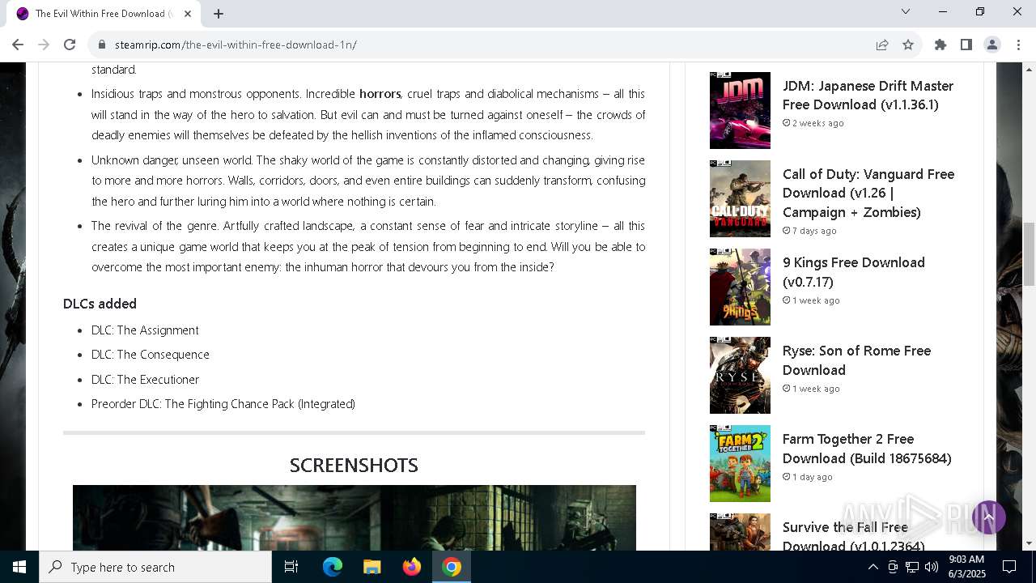This screenshot has width=1036, height=583.
Task: Click 'DLC: The Executioner' list item
Action: tap(145, 379)
